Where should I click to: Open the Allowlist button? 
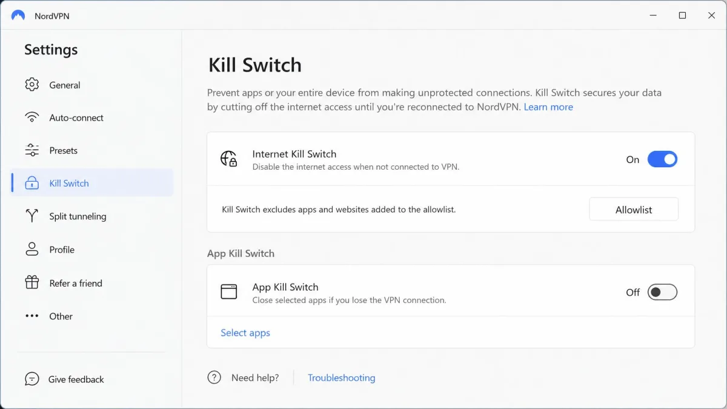pos(634,210)
